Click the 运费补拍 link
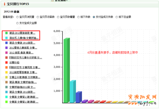This screenshot has width=159, height=109. tap(14, 62)
